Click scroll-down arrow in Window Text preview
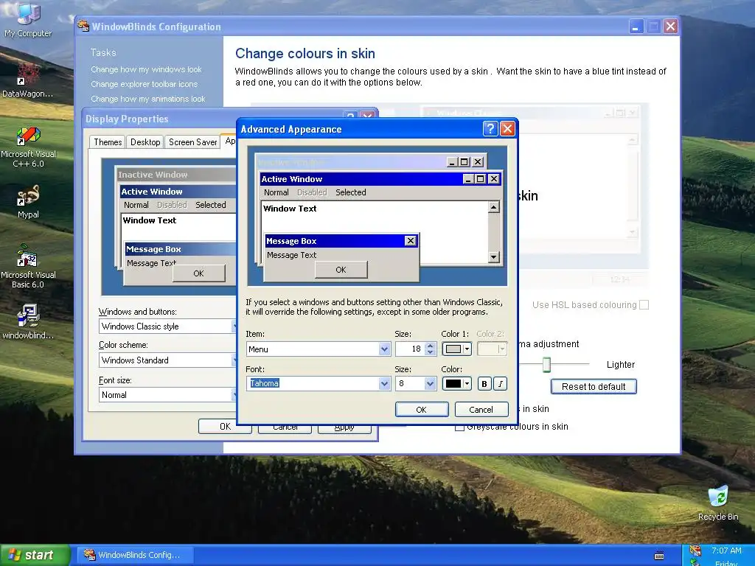Image resolution: width=755 pixels, height=566 pixels. tap(493, 257)
